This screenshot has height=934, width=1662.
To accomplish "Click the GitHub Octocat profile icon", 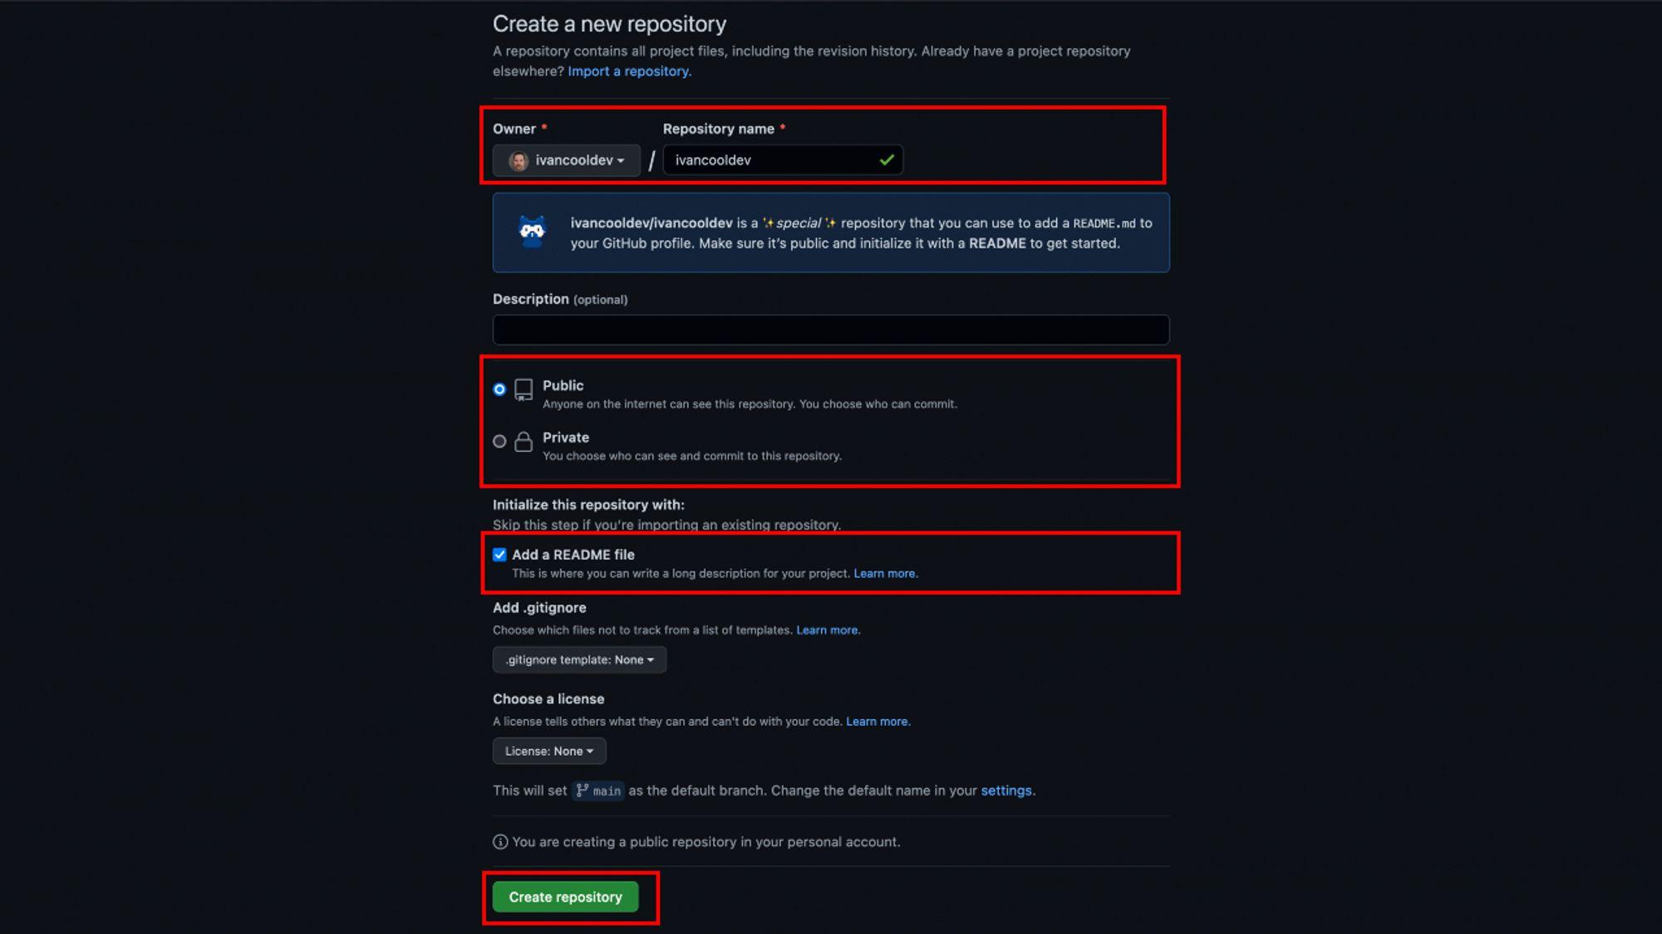I will coord(532,232).
